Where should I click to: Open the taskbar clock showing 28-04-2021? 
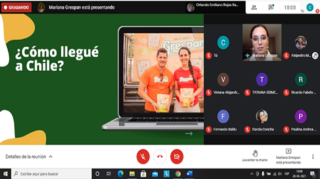(x=299, y=174)
